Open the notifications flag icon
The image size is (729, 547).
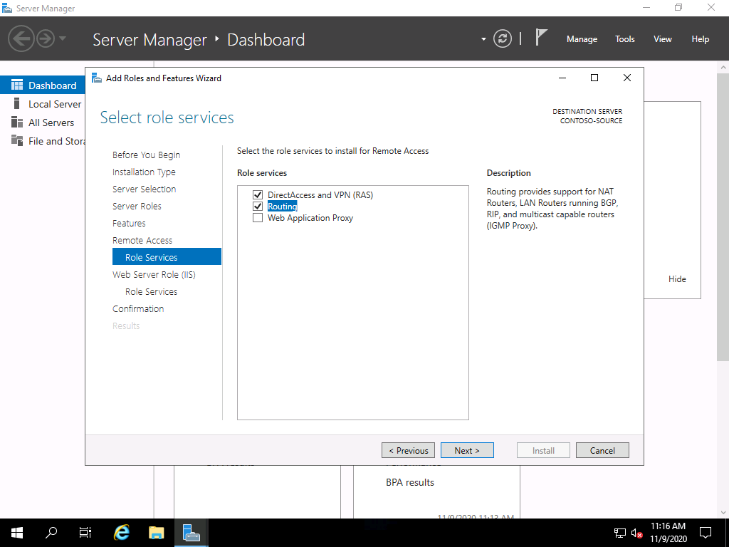coord(541,38)
